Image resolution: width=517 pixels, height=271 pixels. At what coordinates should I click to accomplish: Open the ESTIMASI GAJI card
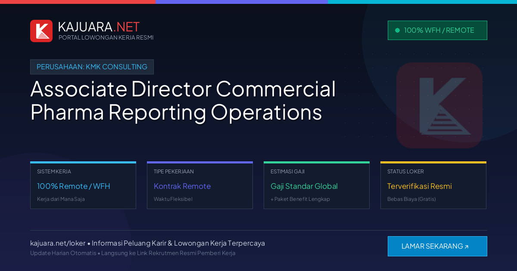[x=317, y=185]
